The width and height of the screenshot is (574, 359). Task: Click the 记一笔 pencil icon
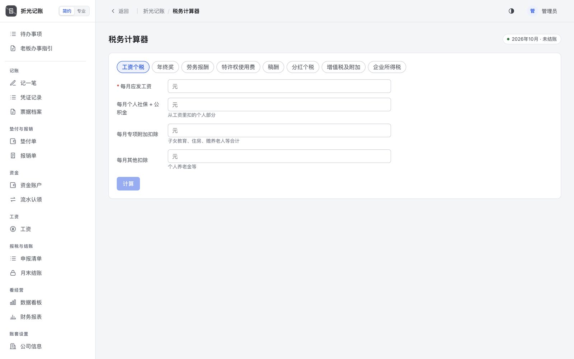13,83
